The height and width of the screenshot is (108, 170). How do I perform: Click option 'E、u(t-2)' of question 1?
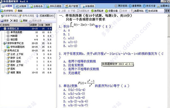pyautogui.click(x=70, y=46)
